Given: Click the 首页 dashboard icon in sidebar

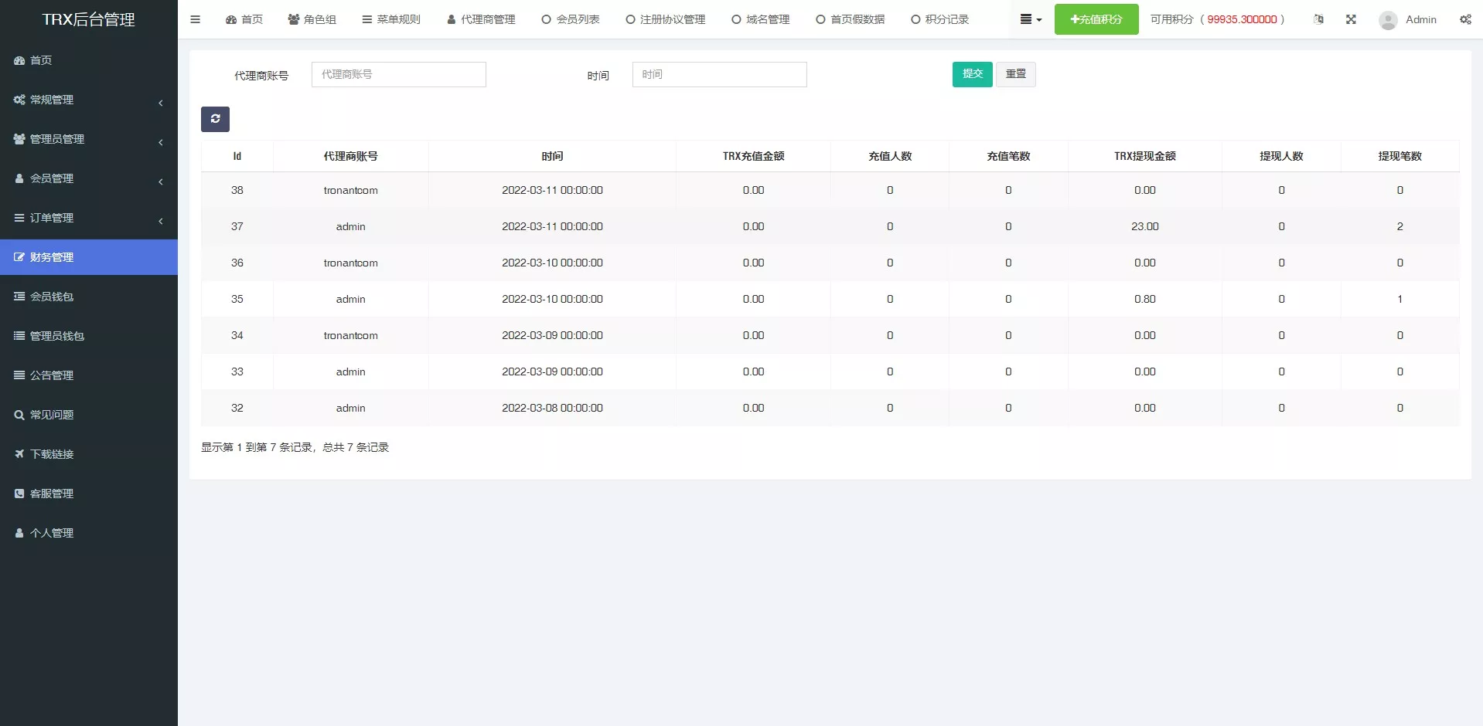Looking at the screenshot, I should coord(19,60).
